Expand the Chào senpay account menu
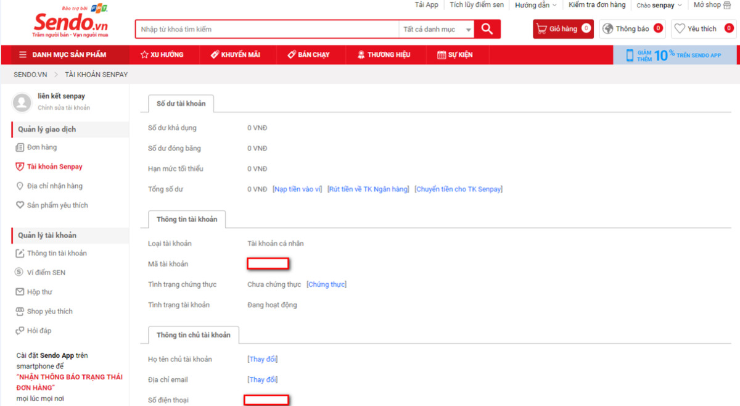 [659, 5]
